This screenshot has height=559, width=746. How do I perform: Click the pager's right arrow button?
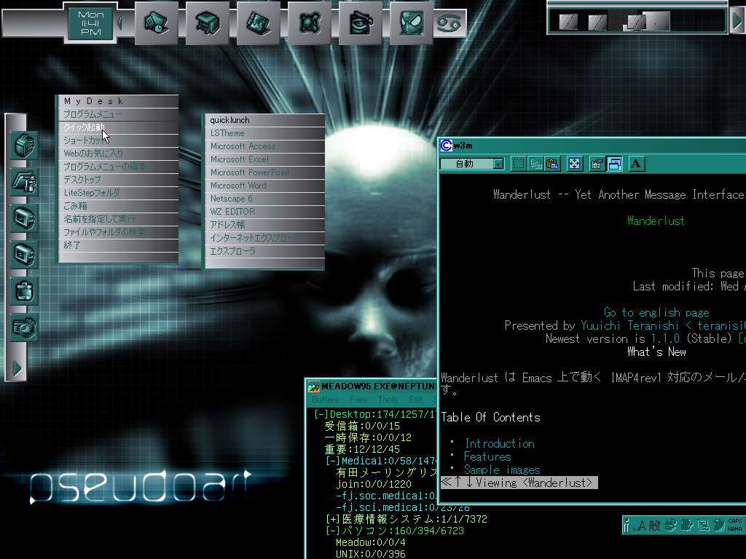737,20
